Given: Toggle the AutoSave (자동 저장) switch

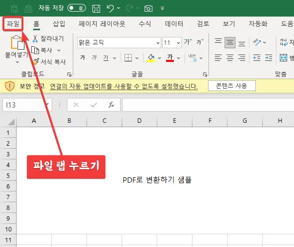Looking at the screenshot, I should (77, 8).
